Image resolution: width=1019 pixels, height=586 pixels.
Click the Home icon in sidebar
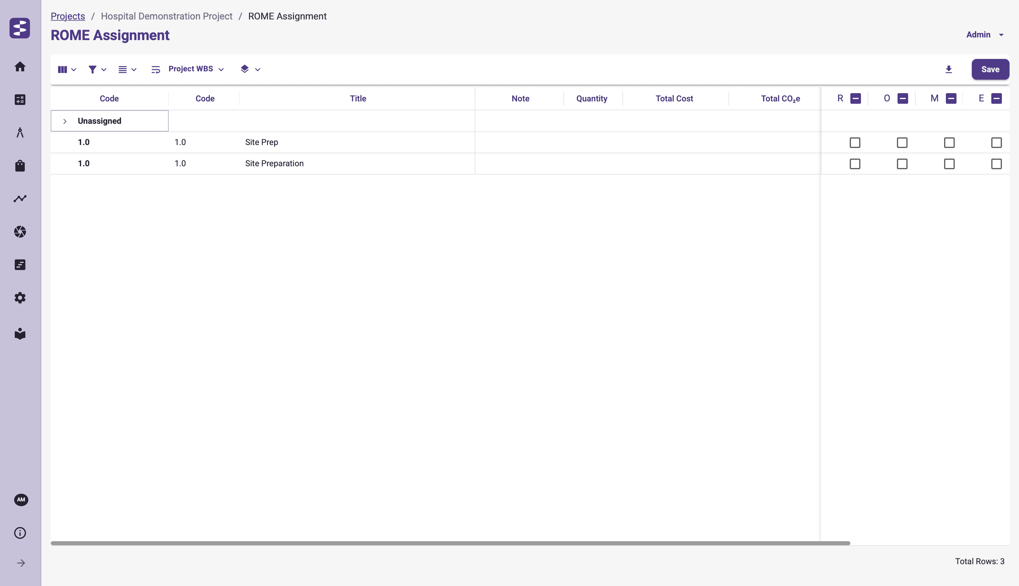20,66
